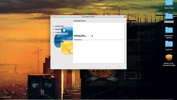Select the License step in sidebar
This screenshot has width=177, height=100.
pyautogui.click(x=58, y=32)
